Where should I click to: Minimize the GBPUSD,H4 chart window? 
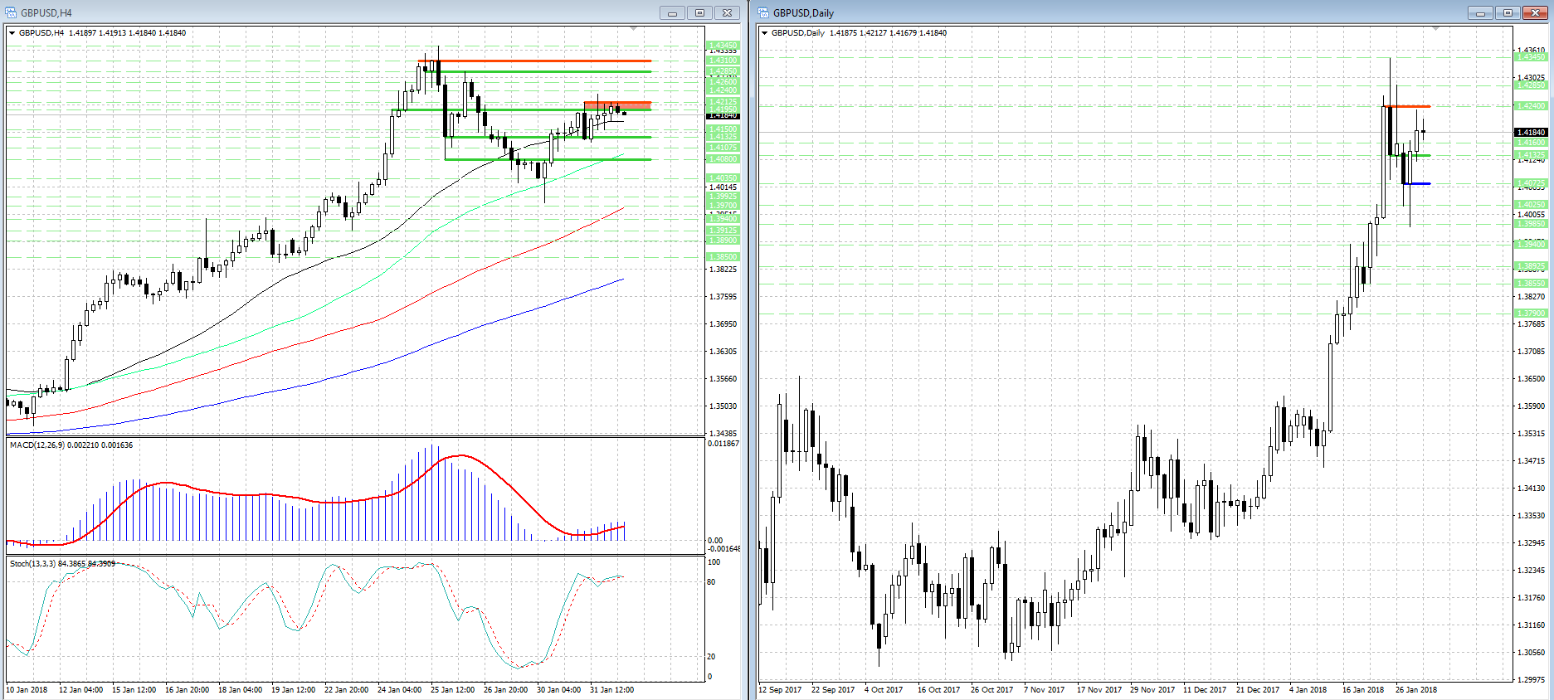672,12
